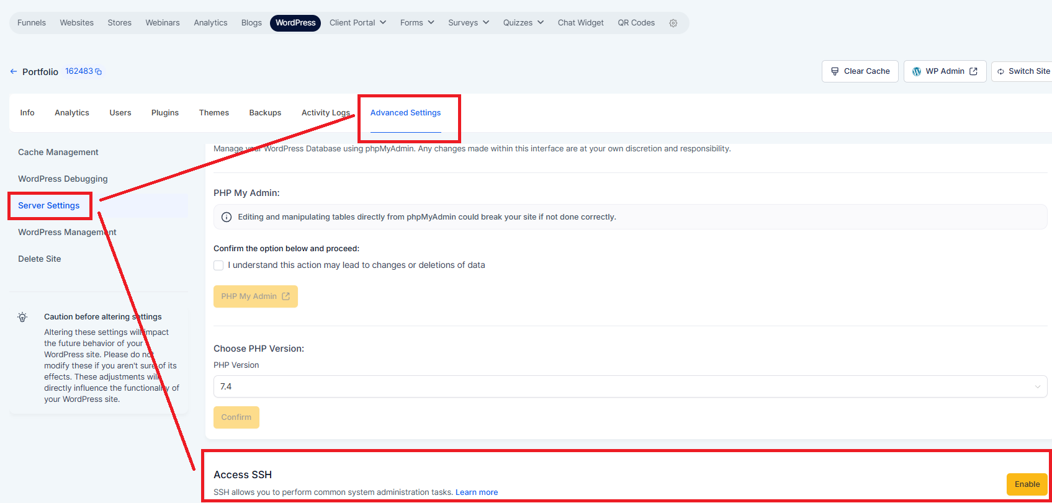Image resolution: width=1052 pixels, height=503 pixels.
Task: Select WordPress Management in sidebar
Action: (67, 233)
